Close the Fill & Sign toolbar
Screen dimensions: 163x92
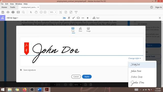click(160, 18)
